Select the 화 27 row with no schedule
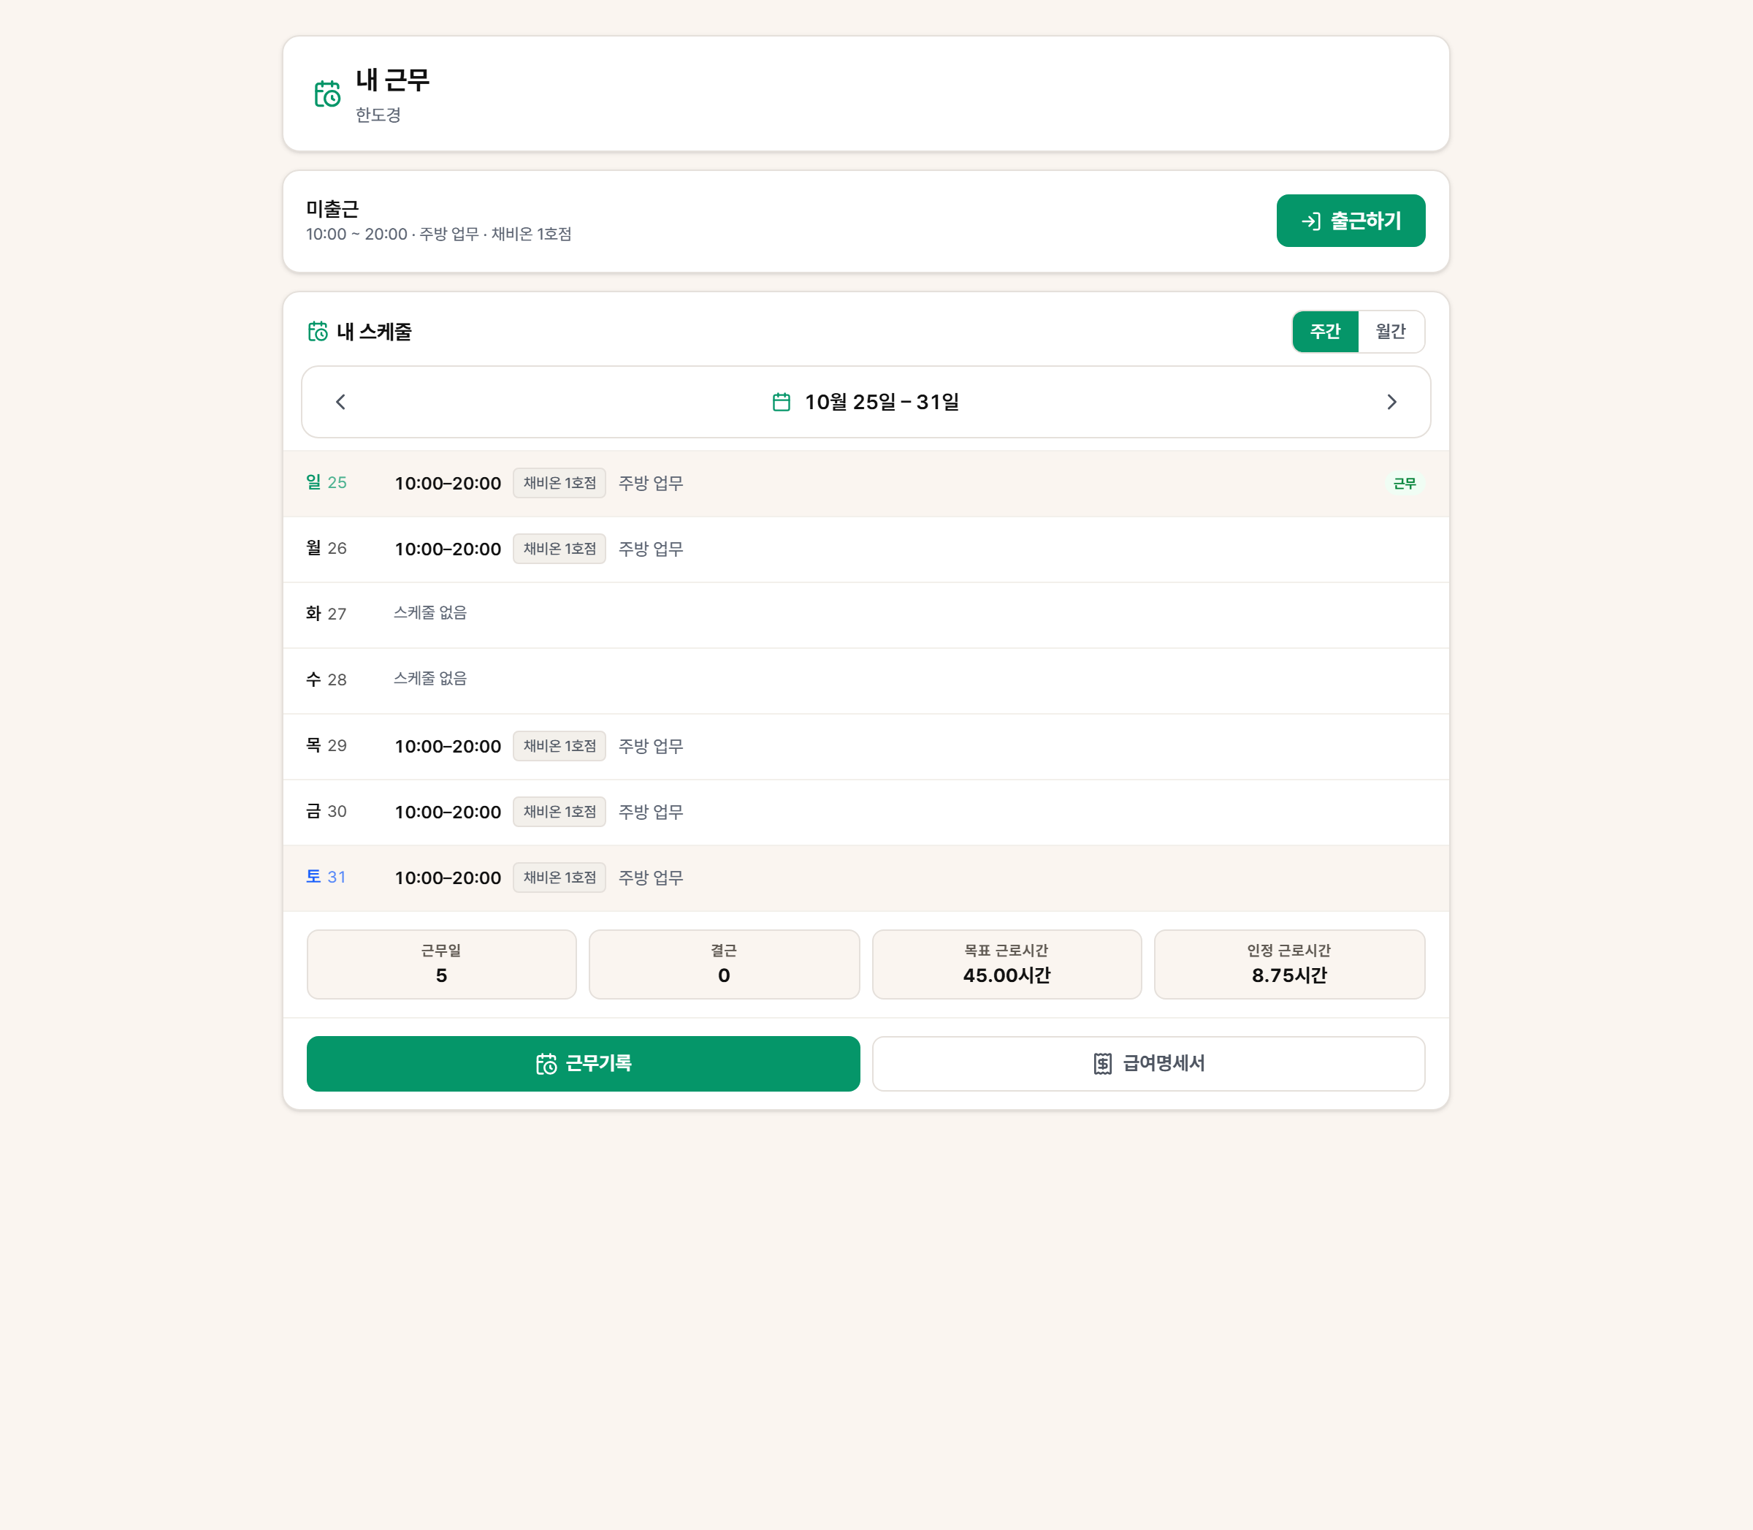The height and width of the screenshot is (1530, 1753). pos(866,614)
